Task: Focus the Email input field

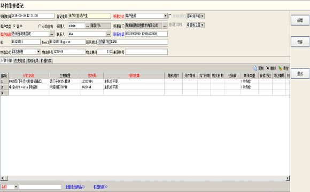Action: pyautogui.click(x=67, y=42)
